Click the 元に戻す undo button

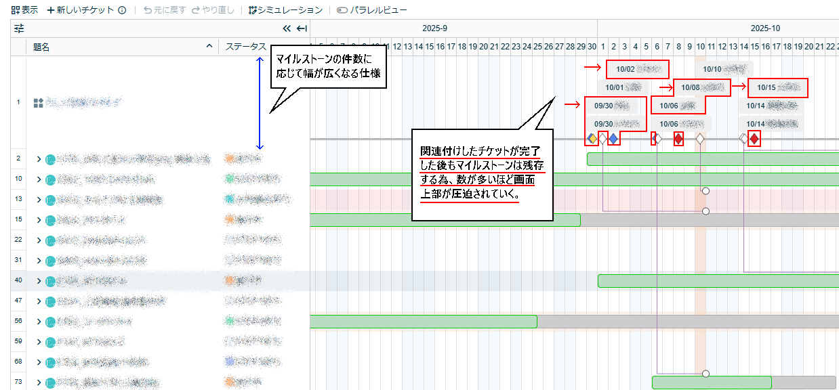162,10
